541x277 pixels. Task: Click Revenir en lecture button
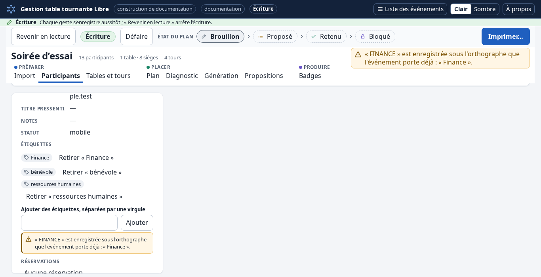(43, 36)
